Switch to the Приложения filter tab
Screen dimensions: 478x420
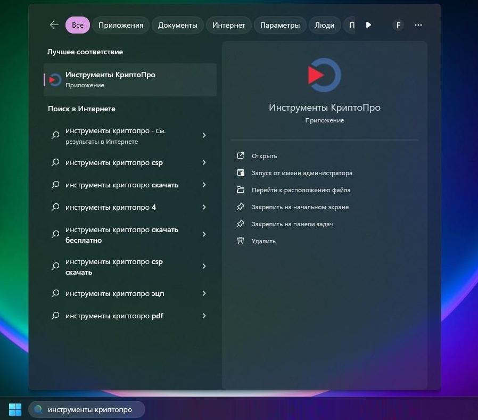[121, 25]
